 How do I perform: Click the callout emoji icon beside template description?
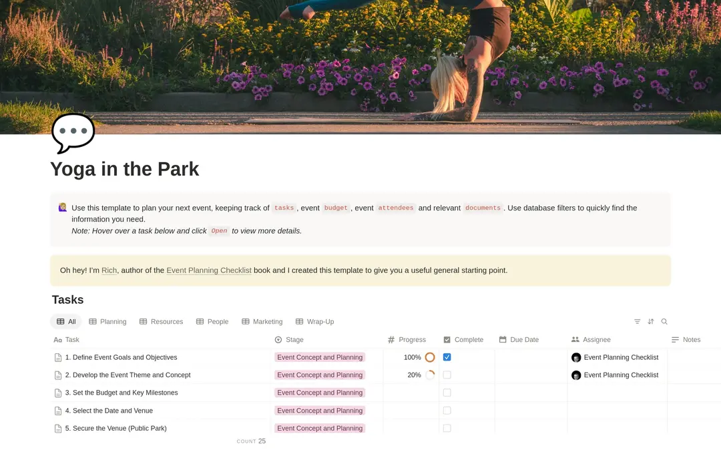click(x=63, y=207)
